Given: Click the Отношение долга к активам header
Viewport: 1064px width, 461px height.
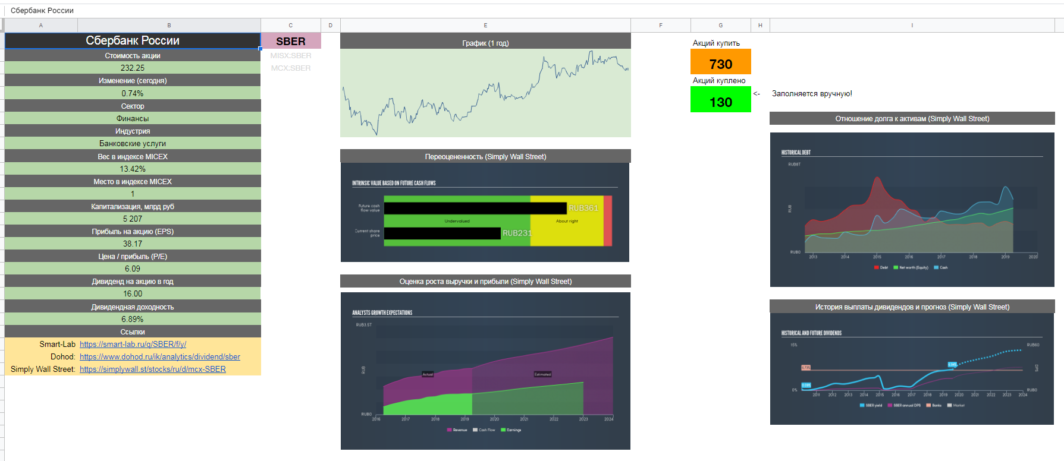Looking at the screenshot, I should click(912, 118).
